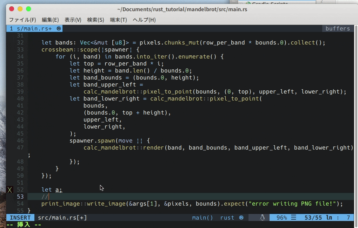Viewport: 358px width, 228px height.
Task: Click the registered-symbol icon in the buffer tab
Action: click(x=59, y=28)
